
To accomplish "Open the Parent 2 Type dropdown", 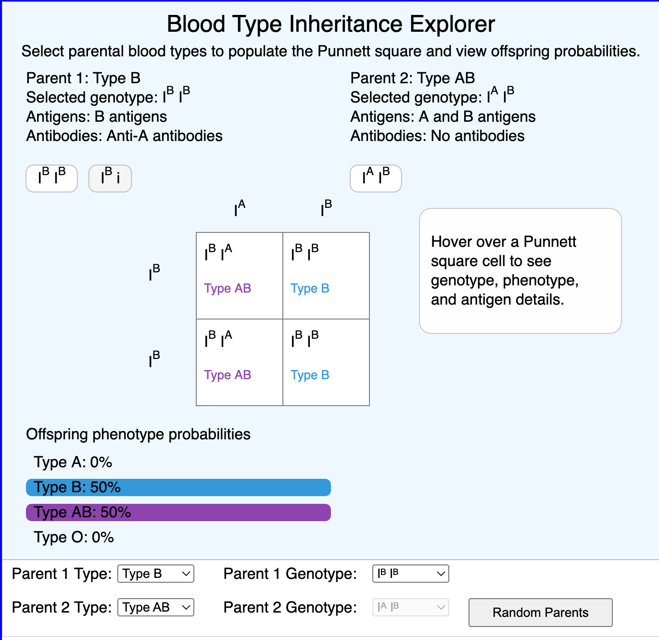I will coord(155,607).
